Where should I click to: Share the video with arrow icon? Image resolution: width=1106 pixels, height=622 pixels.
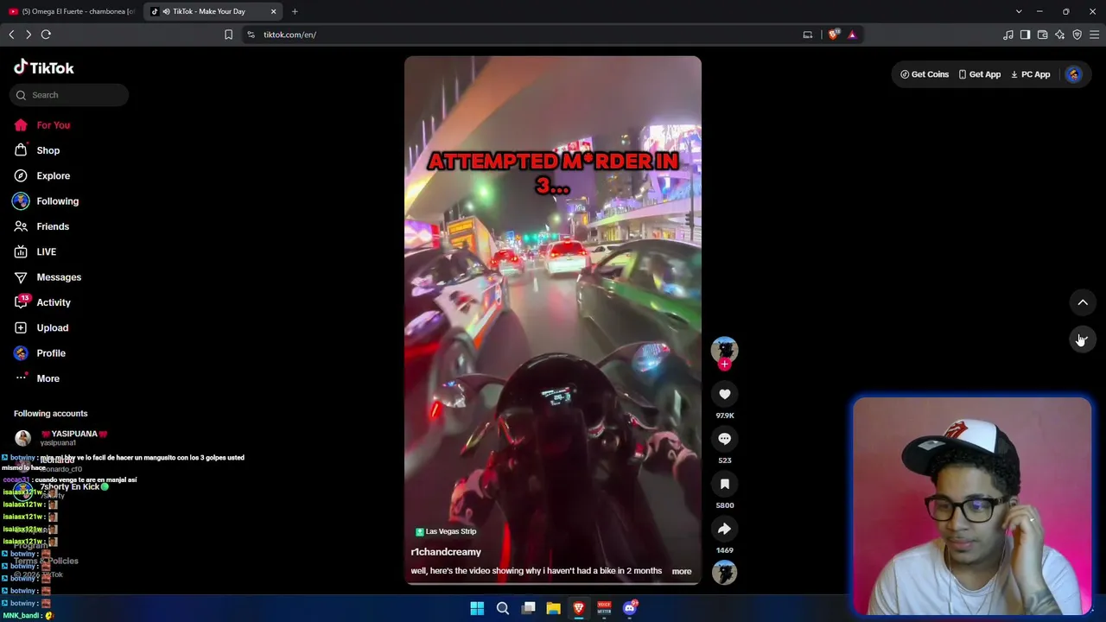point(724,529)
